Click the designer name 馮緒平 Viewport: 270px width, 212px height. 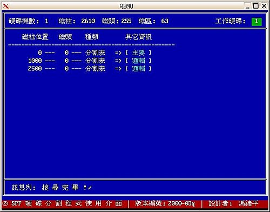(x=248, y=203)
